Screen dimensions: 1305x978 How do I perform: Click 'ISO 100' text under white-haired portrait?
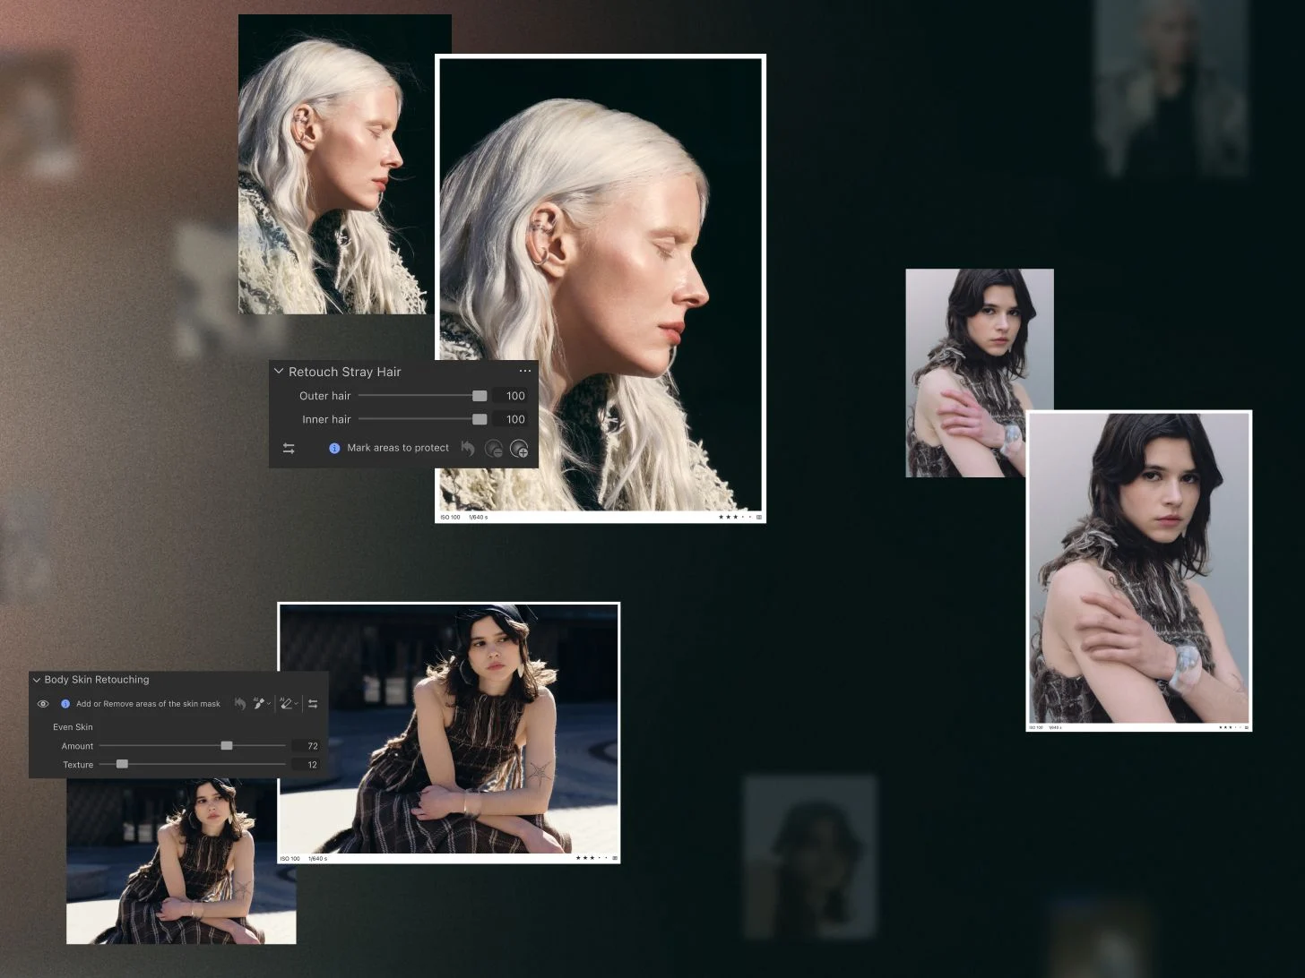tap(450, 517)
